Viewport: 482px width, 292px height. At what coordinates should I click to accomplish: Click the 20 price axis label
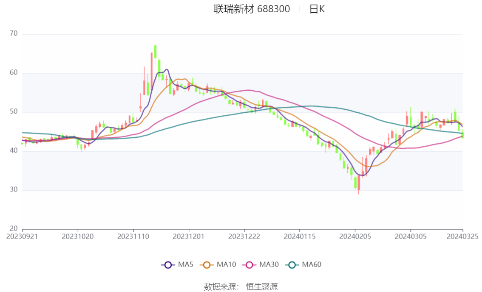point(14,228)
